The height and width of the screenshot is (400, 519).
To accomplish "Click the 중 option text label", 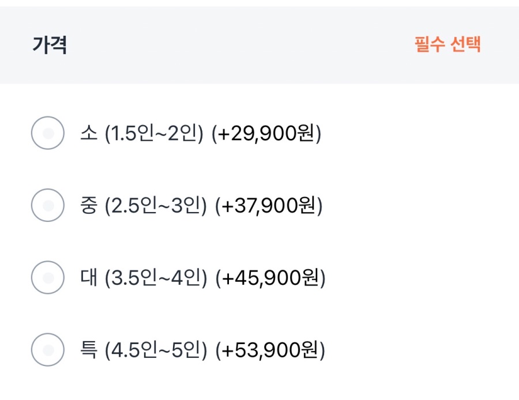I will [89, 205].
